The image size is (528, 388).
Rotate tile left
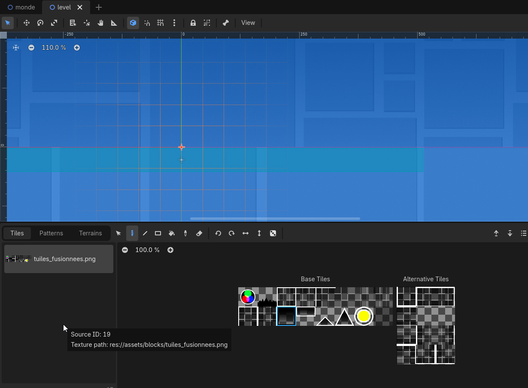218,233
